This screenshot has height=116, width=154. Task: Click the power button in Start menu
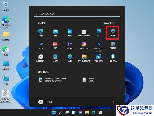point(114,102)
